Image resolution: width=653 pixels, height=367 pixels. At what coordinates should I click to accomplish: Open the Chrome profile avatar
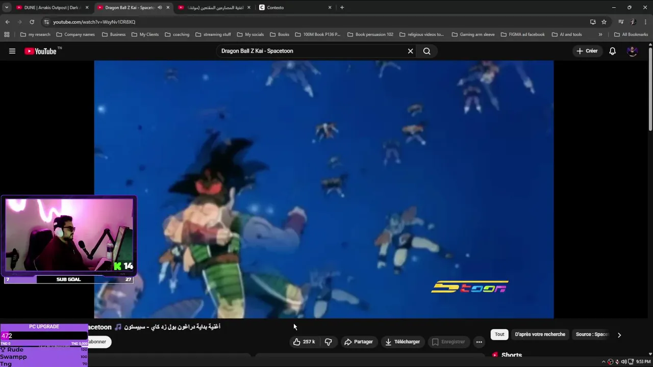click(633, 22)
